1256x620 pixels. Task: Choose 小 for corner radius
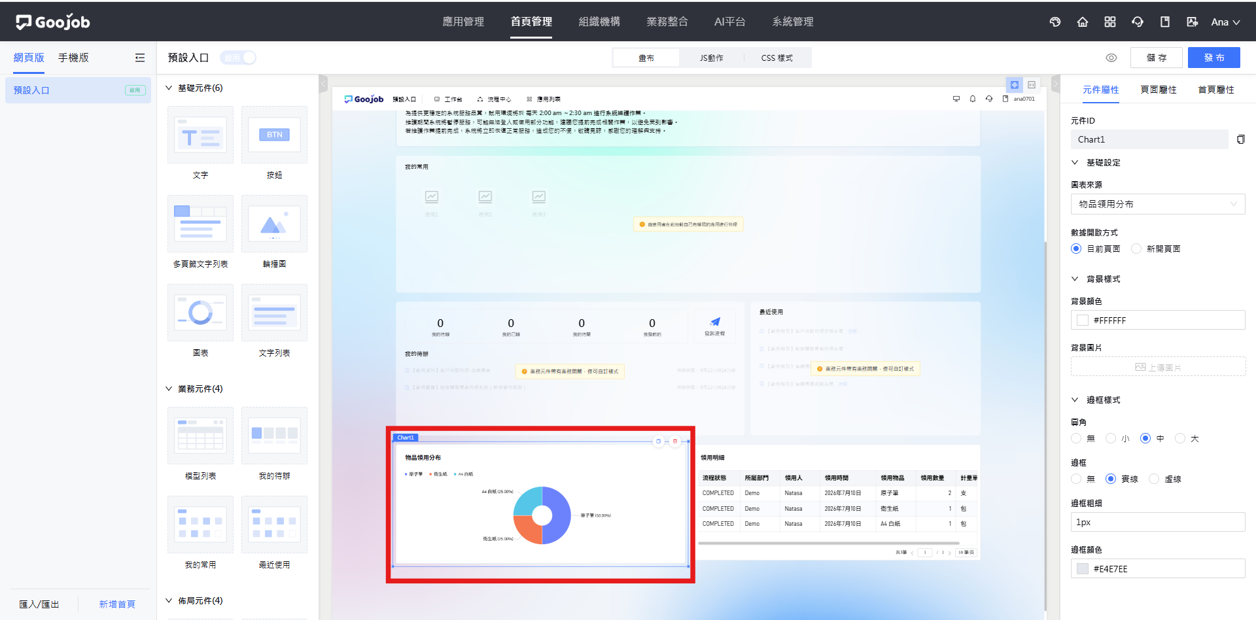tap(1111, 438)
